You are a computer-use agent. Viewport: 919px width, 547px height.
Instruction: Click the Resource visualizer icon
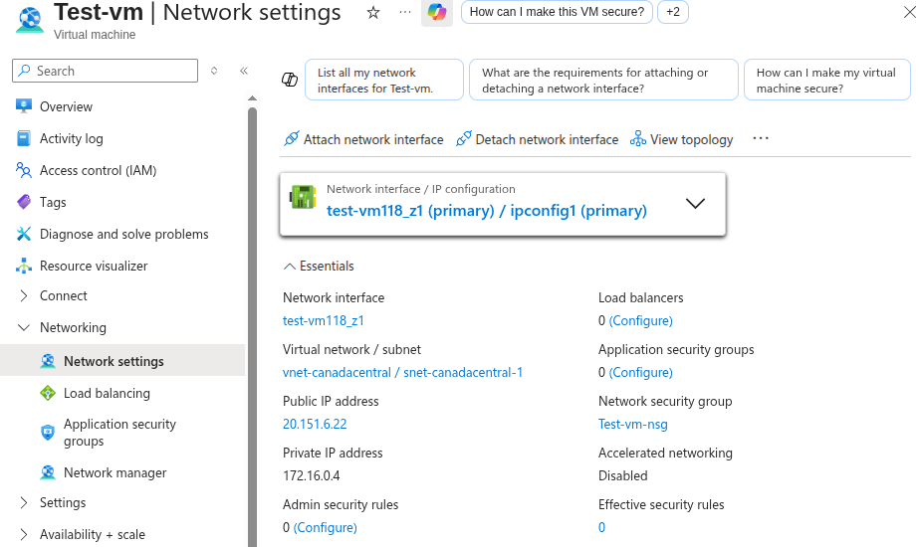[x=24, y=266]
